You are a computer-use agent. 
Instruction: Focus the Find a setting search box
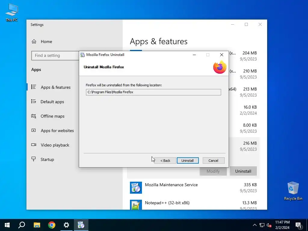(55, 56)
